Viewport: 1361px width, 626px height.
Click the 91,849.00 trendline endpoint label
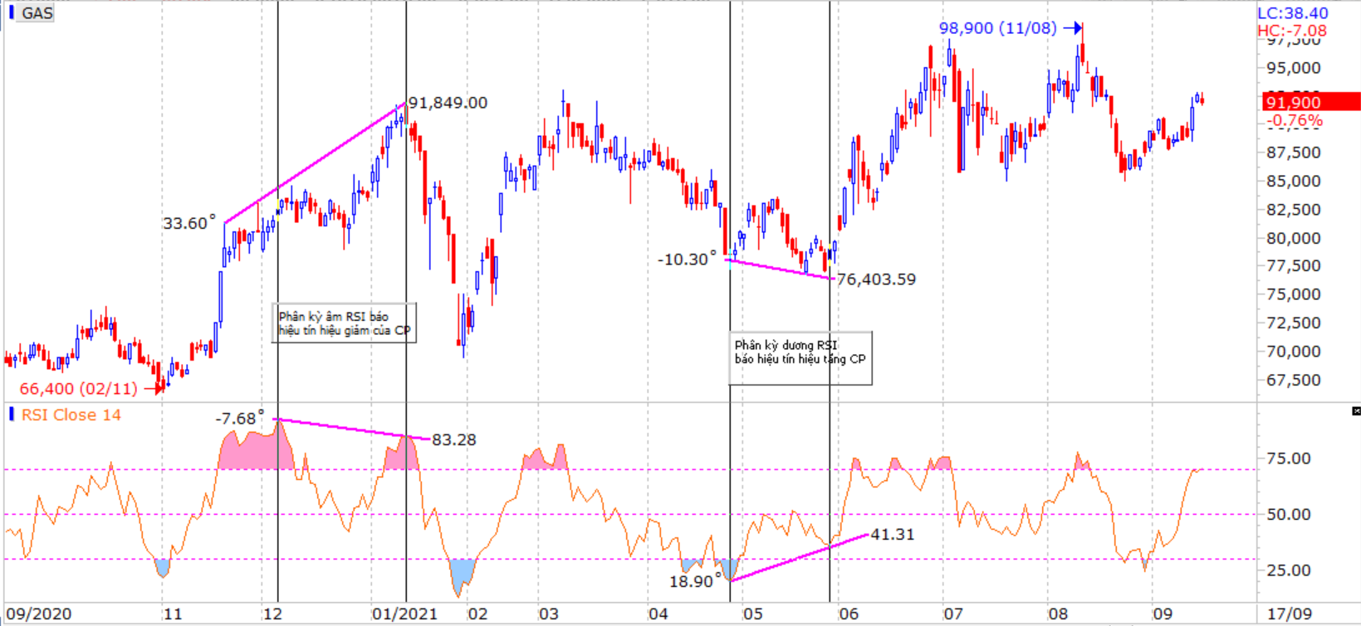point(448,103)
